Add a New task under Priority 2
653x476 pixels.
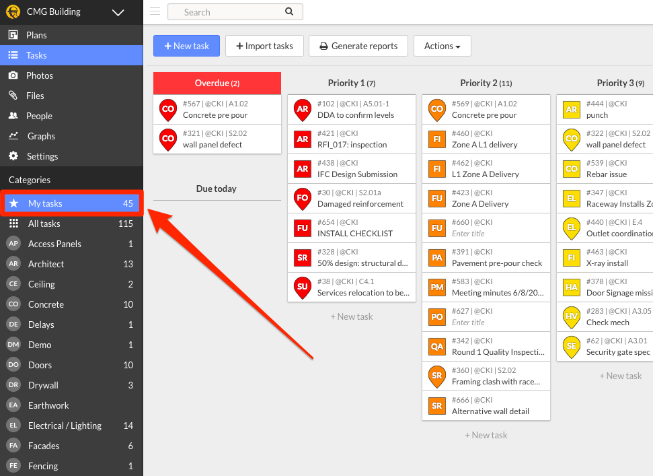(486, 435)
